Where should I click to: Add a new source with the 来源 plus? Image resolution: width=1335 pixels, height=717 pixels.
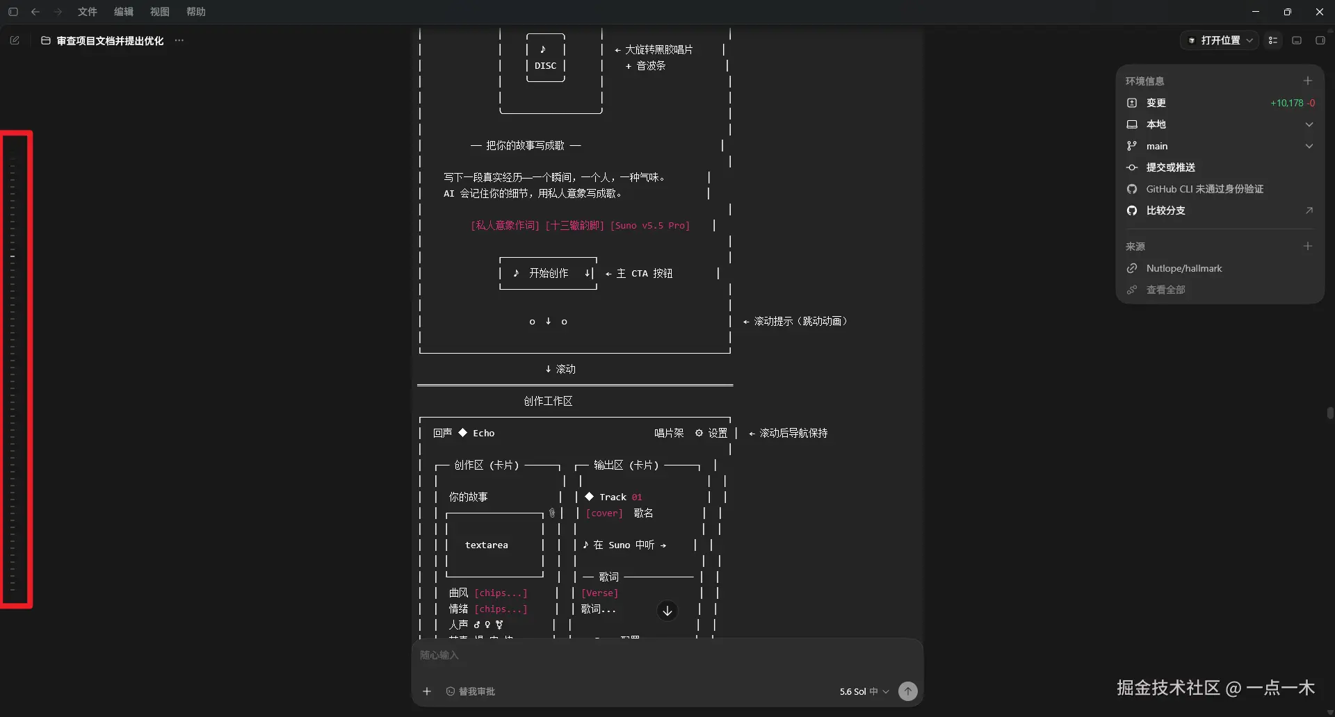pyautogui.click(x=1308, y=246)
